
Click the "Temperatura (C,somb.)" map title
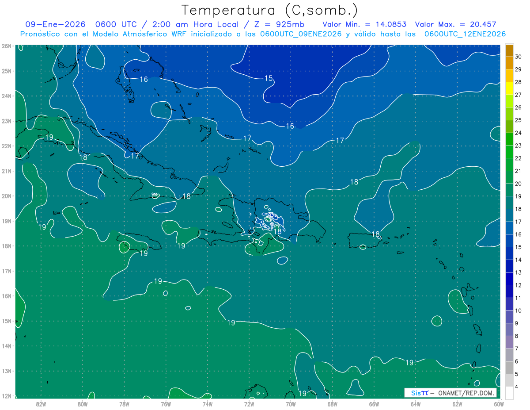coord(269,11)
